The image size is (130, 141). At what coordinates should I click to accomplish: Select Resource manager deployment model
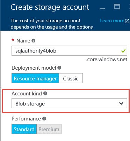click(x=35, y=78)
